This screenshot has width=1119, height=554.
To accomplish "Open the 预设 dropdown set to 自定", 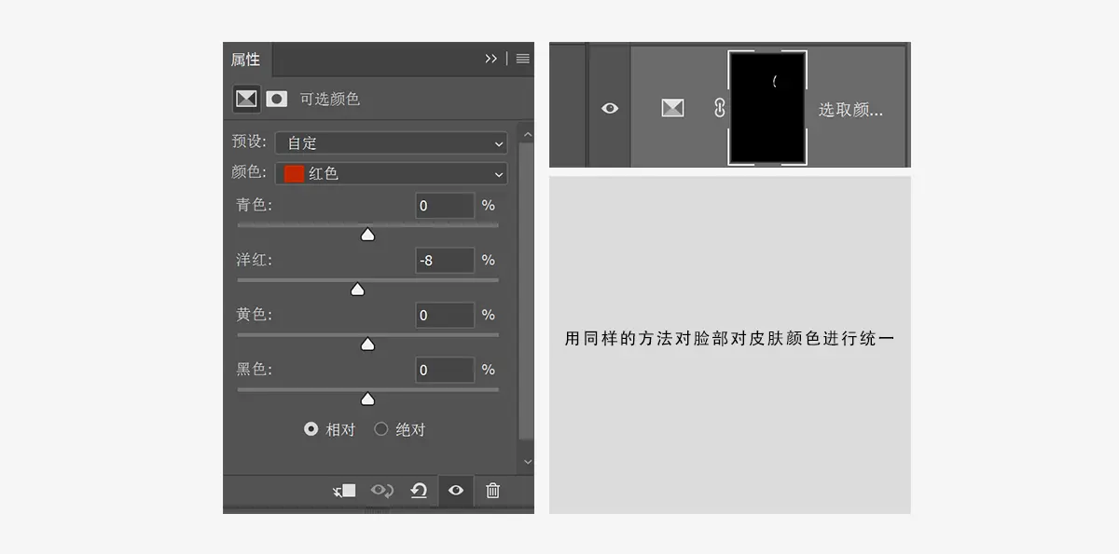I will click(x=392, y=143).
